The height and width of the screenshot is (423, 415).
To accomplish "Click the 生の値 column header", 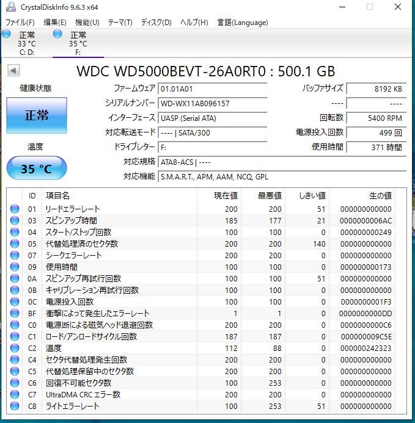I will [362, 195].
